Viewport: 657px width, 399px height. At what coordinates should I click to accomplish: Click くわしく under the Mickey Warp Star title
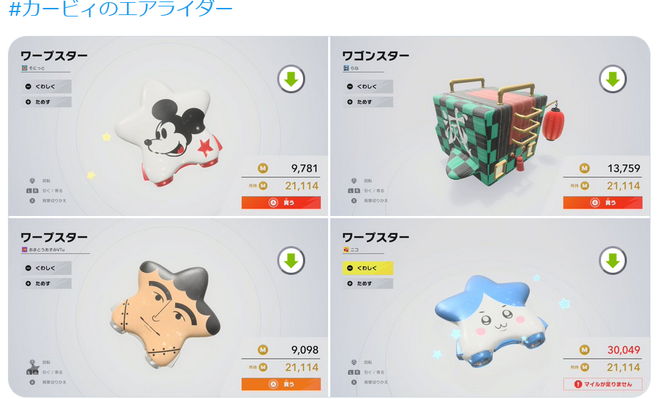tap(46, 86)
